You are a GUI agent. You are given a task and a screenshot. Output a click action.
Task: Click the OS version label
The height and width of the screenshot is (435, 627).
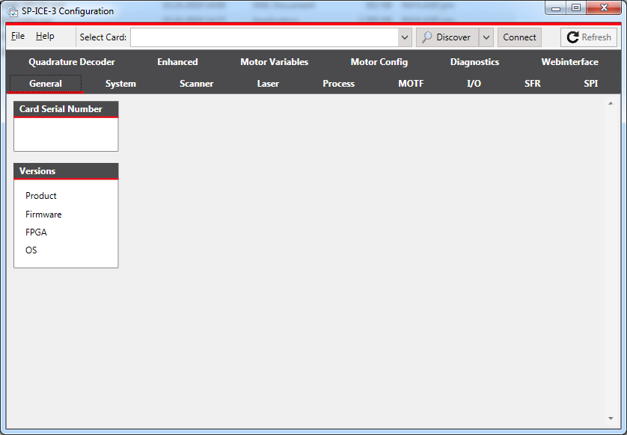point(31,250)
